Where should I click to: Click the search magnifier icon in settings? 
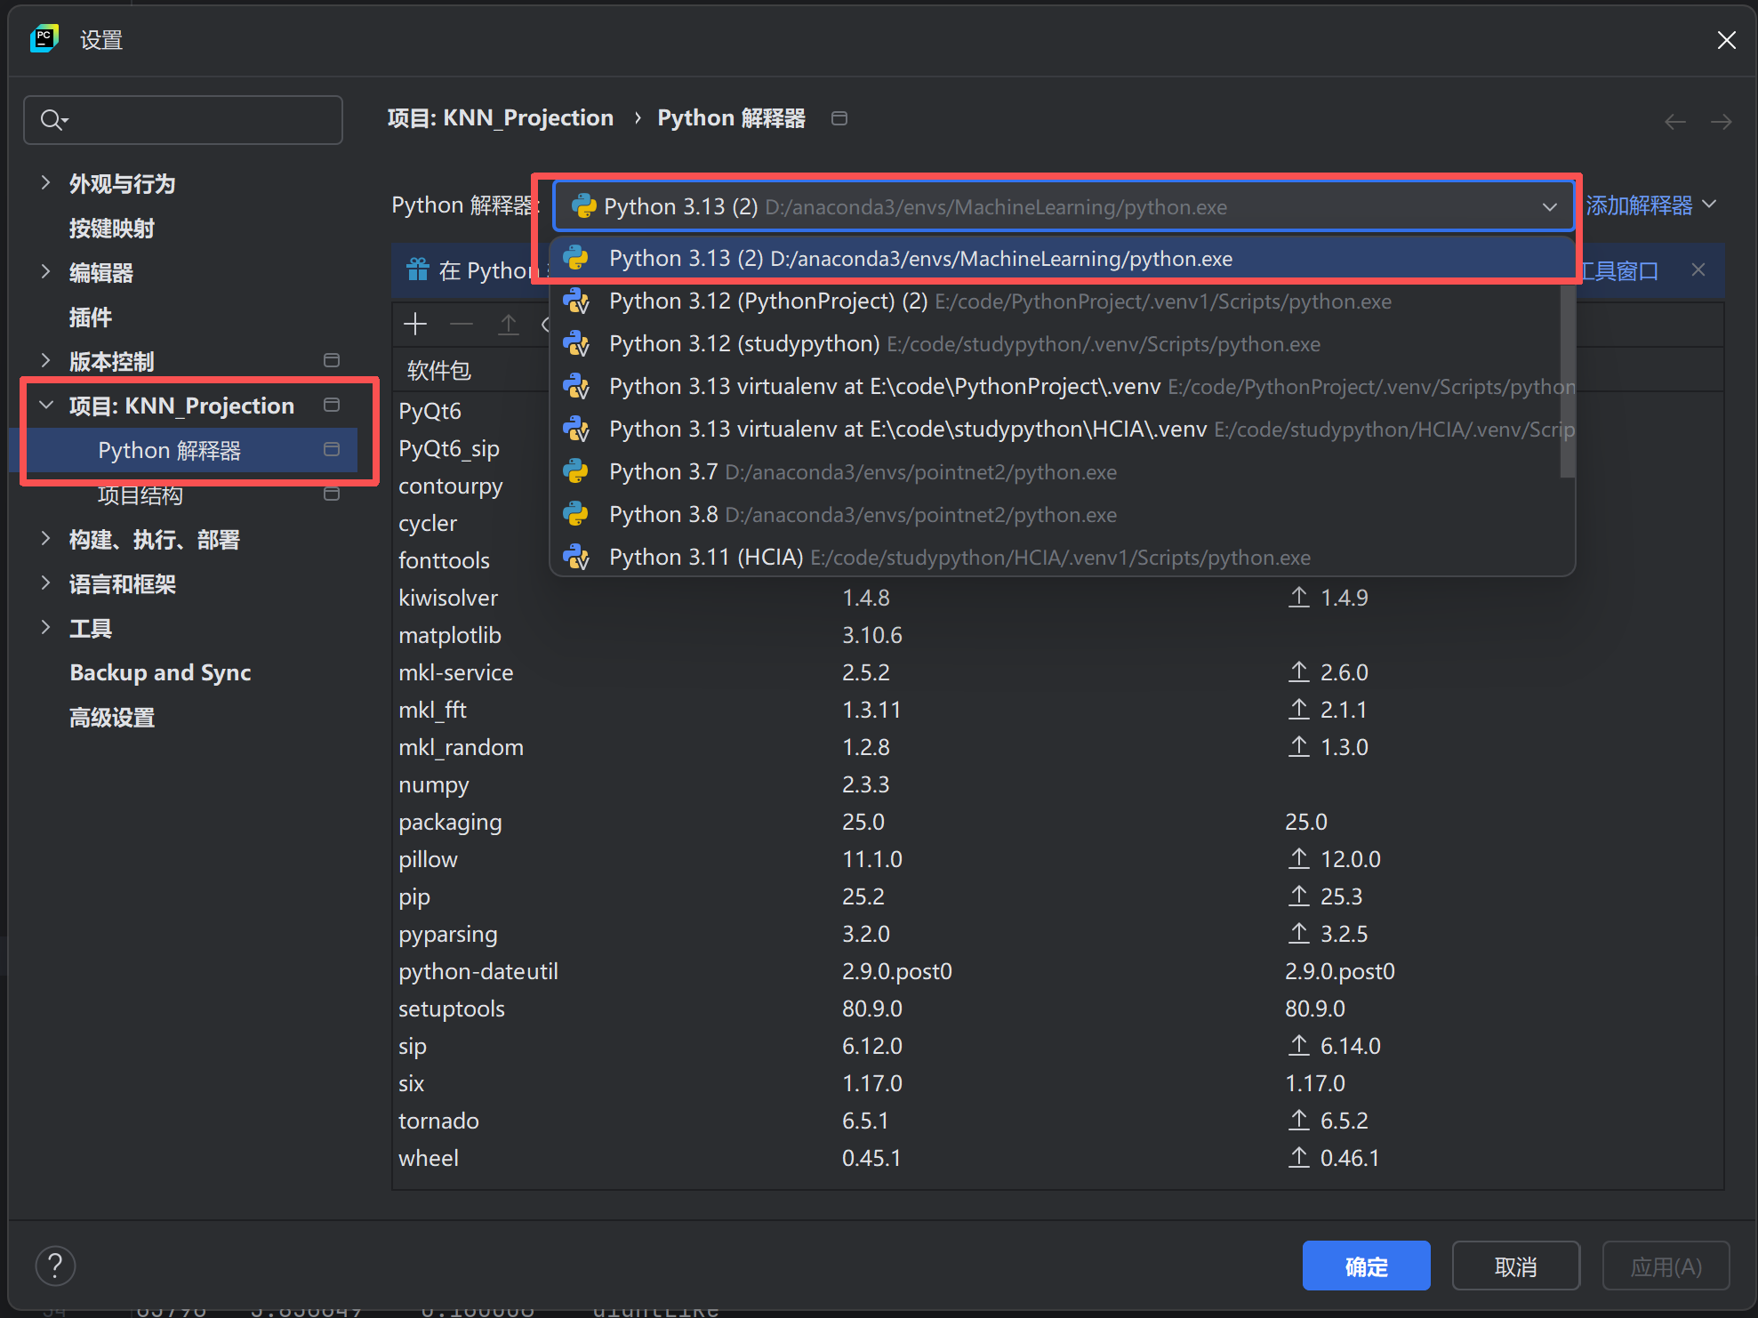coord(52,120)
